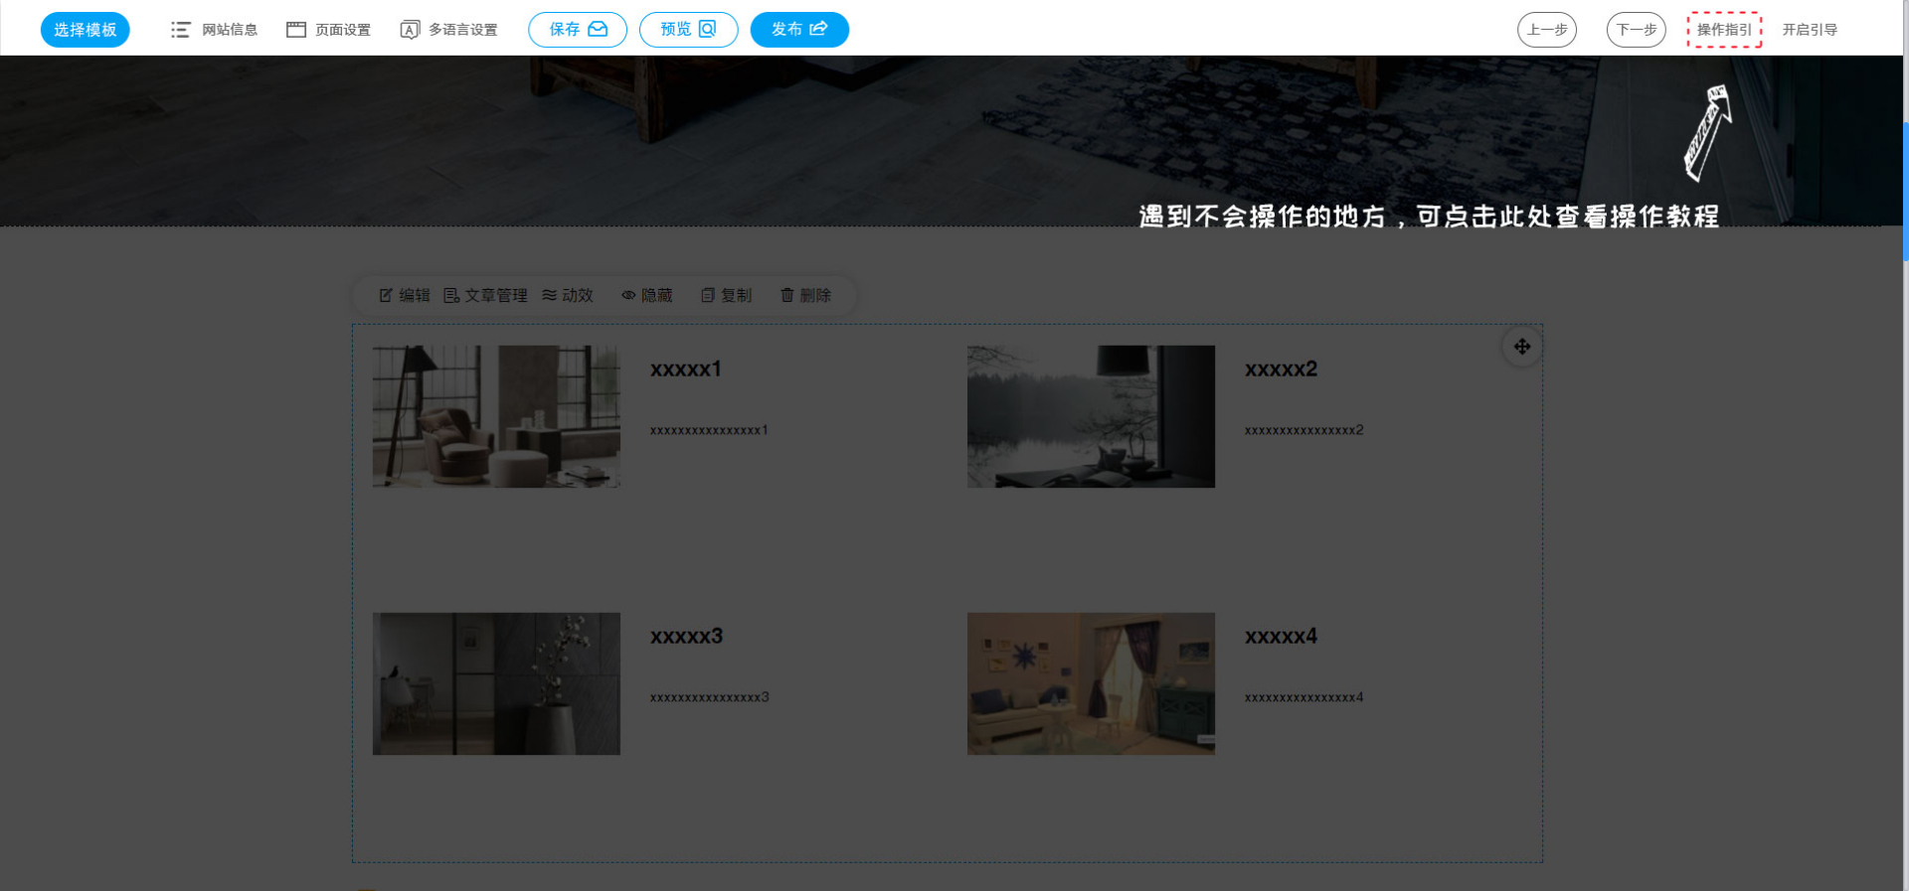Screen dimensions: 1909x891
Task: Enable the guided tour (开启引导)
Action: (x=1810, y=30)
